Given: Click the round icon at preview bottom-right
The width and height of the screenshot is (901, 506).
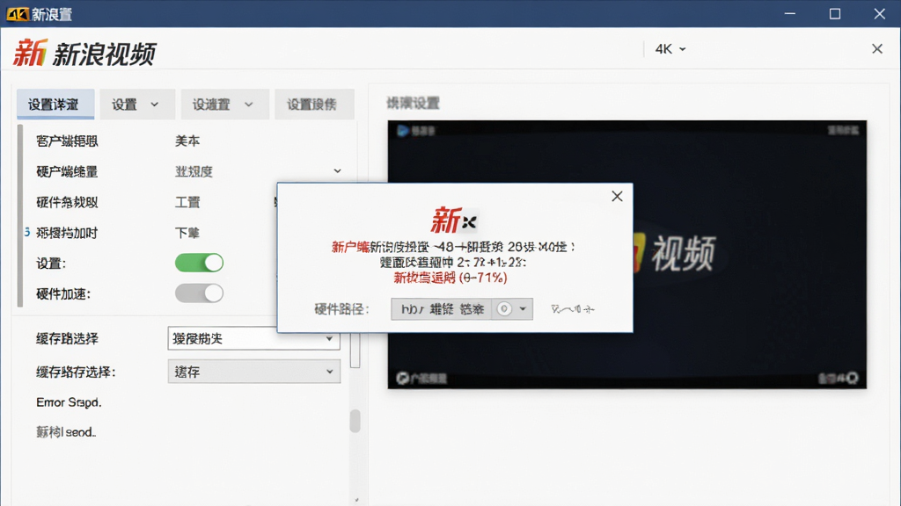Looking at the screenshot, I should click(852, 378).
